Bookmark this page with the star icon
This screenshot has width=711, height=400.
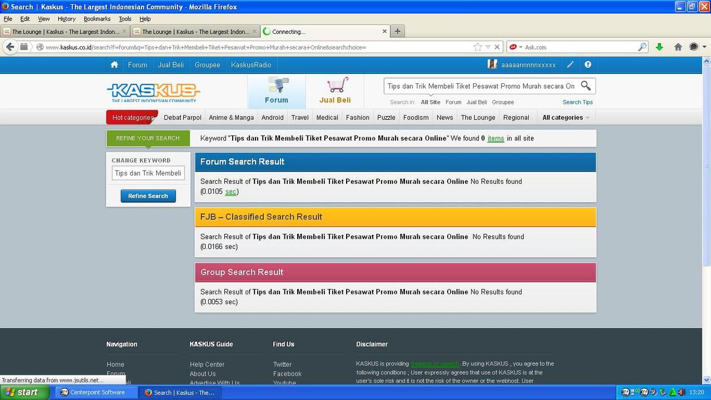click(478, 47)
